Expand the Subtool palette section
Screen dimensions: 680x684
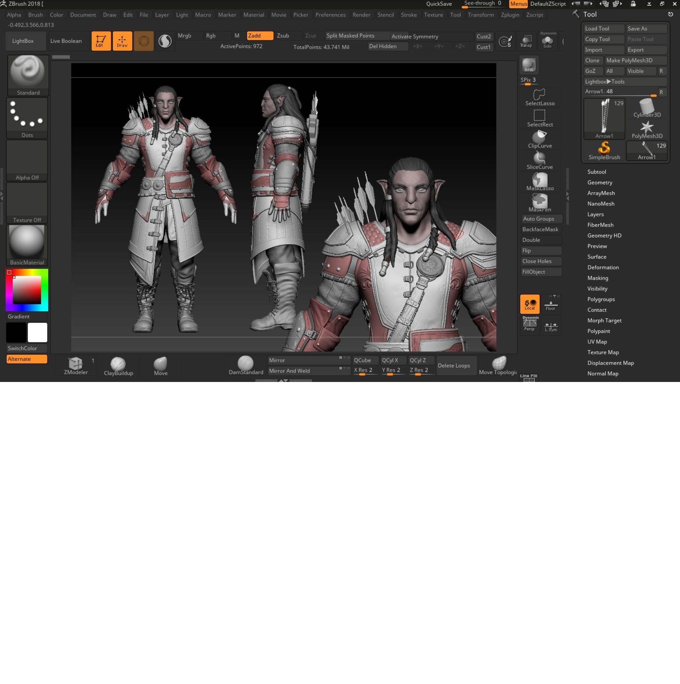(x=596, y=172)
